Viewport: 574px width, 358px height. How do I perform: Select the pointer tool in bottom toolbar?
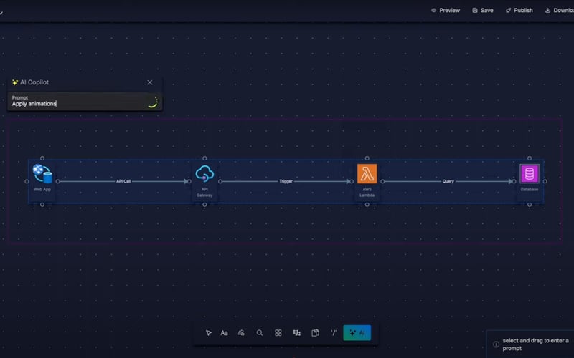click(x=208, y=333)
